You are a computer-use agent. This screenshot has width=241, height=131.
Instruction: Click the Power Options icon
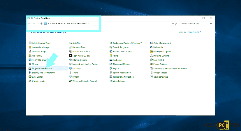click(152, 64)
